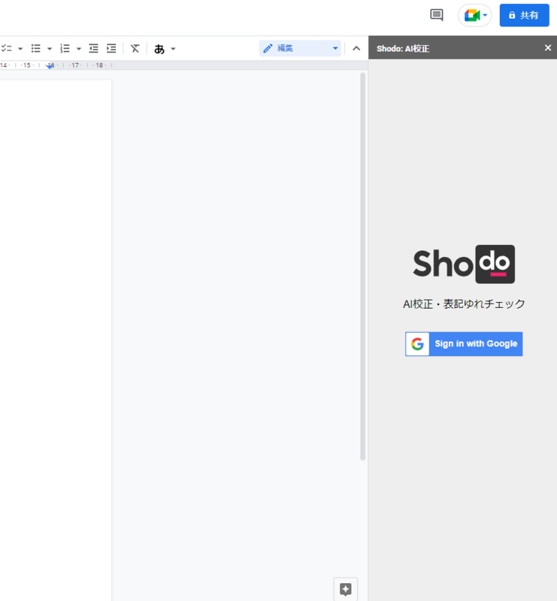Click Sign in with Google button
This screenshot has height=601, width=557.
(464, 344)
